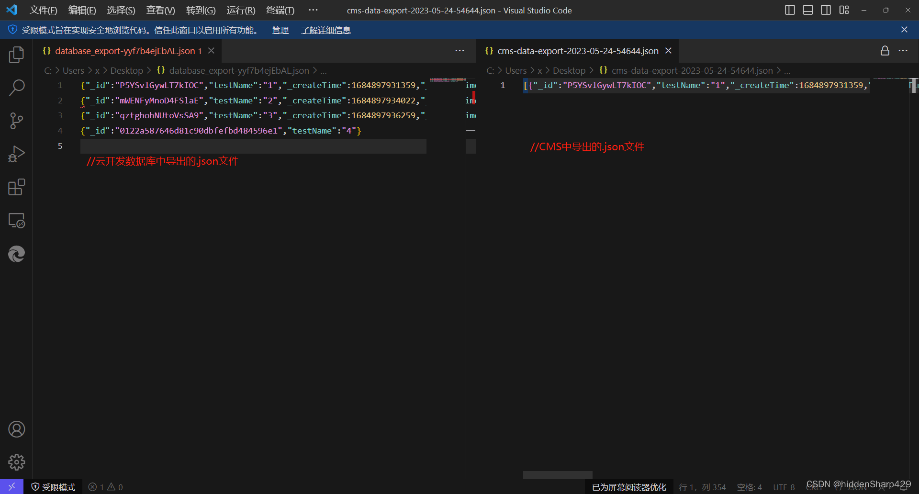Image resolution: width=919 pixels, height=494 pixels.
Task: Click Desktop in the left editor breadcrumb
Action: pyautogui.click(x=127, y=70)
